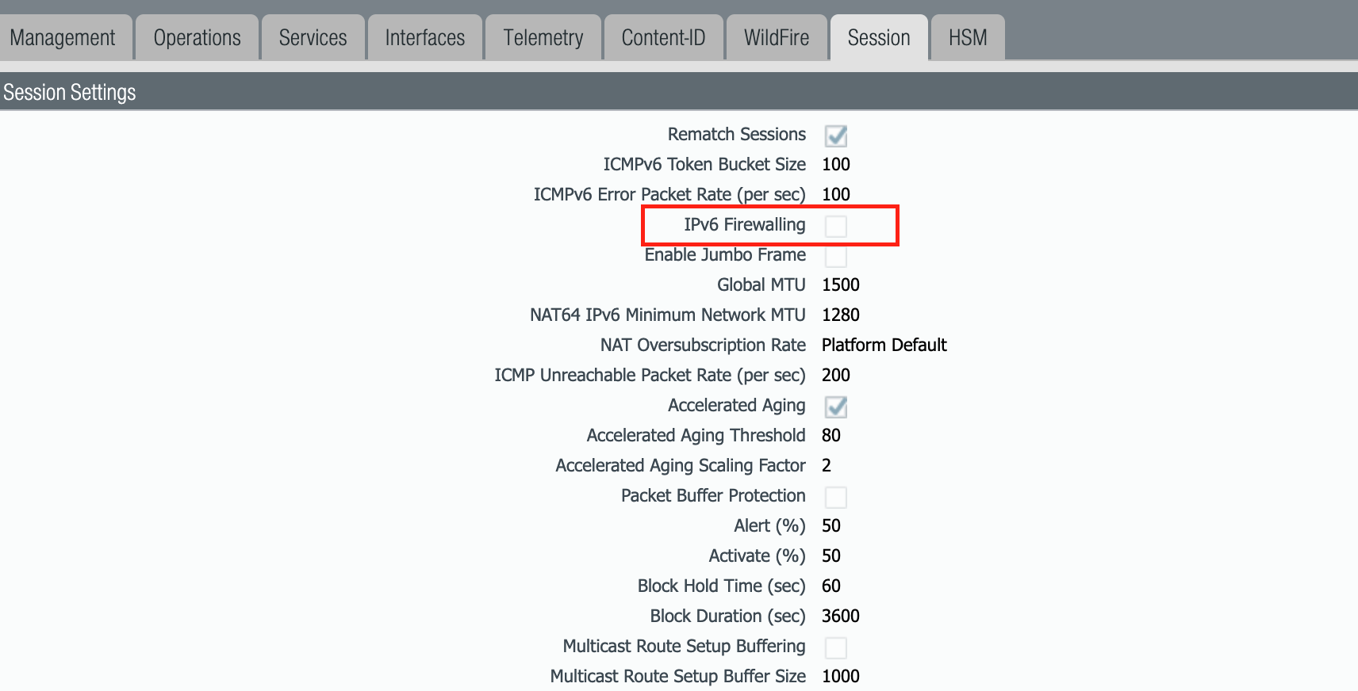Open the WildFire tab
Image resolution: width=1358 pixels, height=691 pixels.
776,38
